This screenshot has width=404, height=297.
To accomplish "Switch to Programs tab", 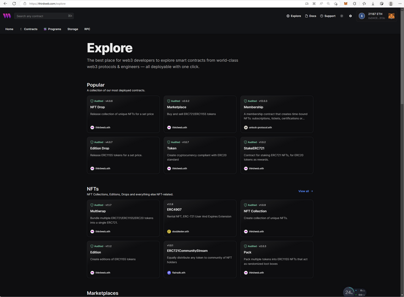I will coord(52,29).
